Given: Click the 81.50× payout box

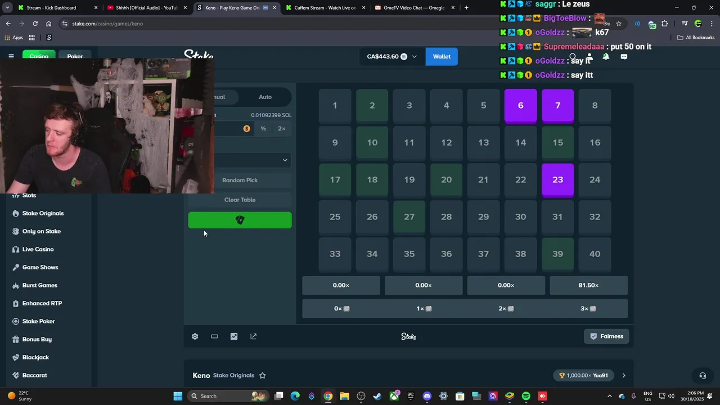Looking at the screenshot, I should click(588, 285).
